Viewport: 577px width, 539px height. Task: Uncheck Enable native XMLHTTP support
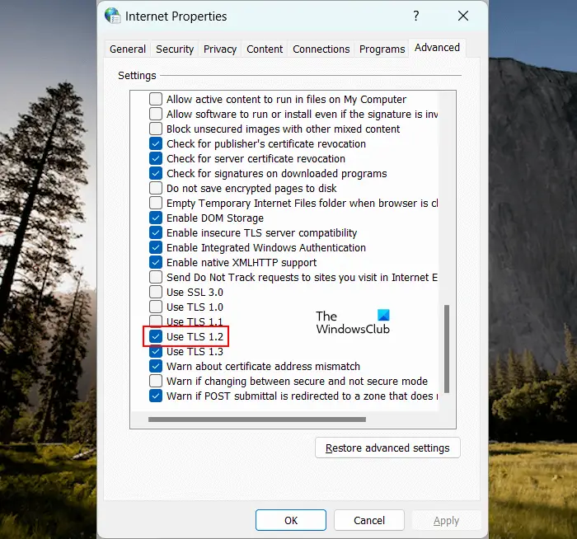pyautogui.click(x=156, y=262)
